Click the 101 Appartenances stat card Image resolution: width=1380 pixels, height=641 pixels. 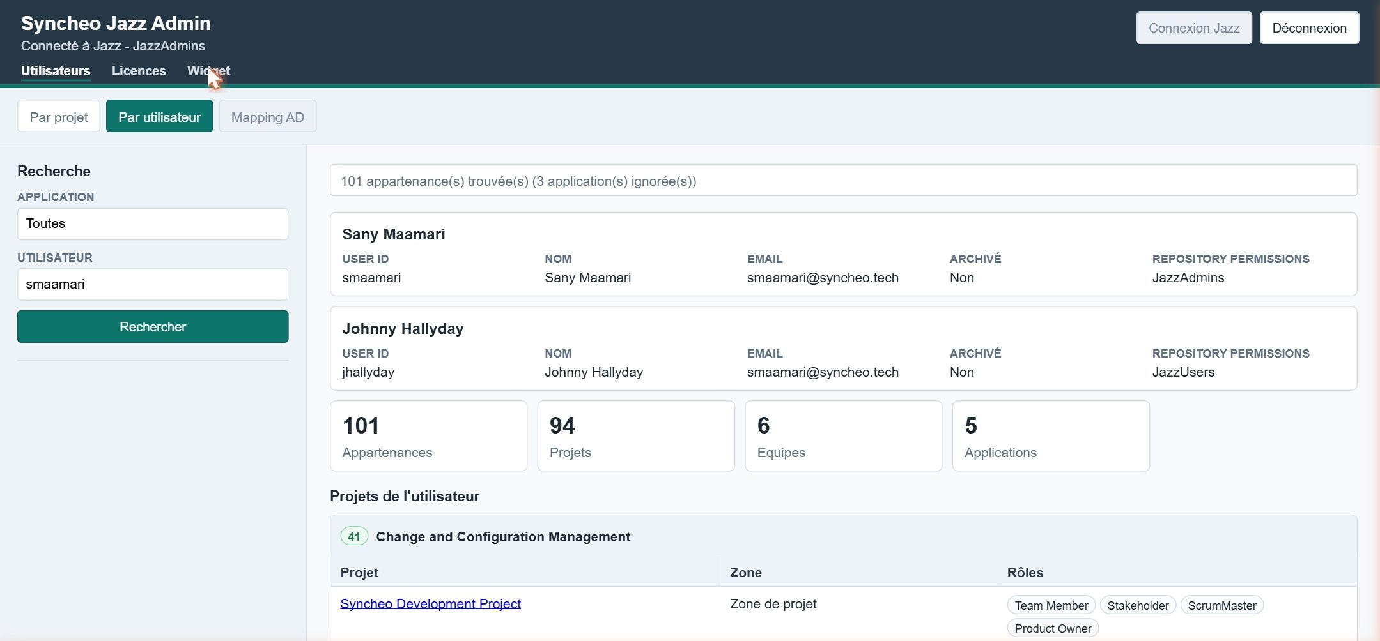click(x=428, y=436)
